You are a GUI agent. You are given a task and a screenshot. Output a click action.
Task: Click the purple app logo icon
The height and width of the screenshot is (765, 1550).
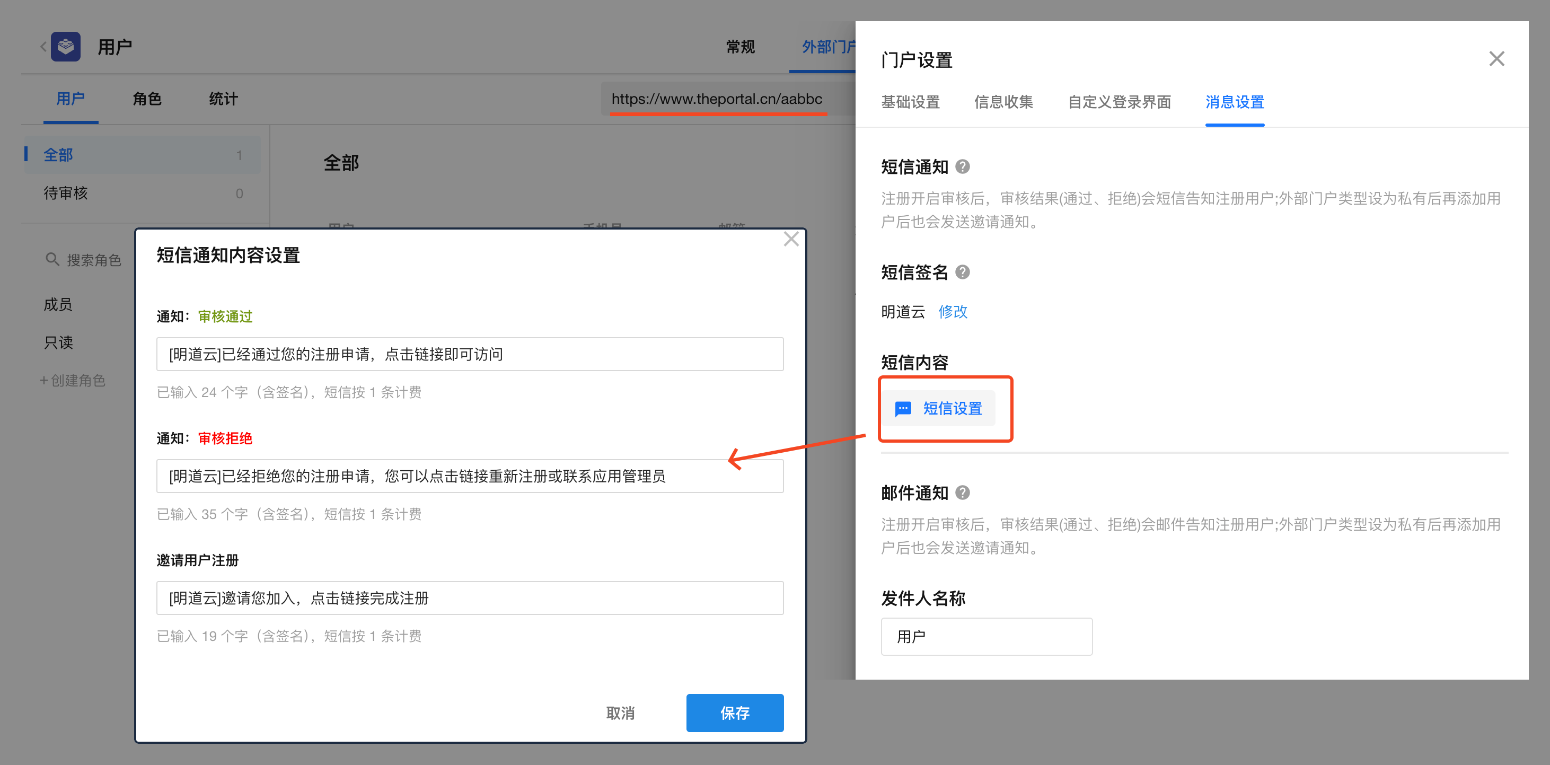(66, 46)
